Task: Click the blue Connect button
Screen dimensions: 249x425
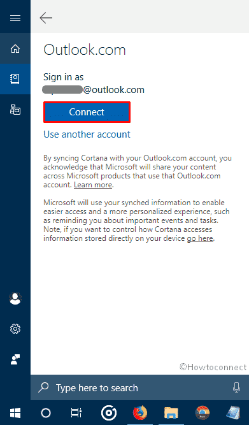Action: click(87, 112)
